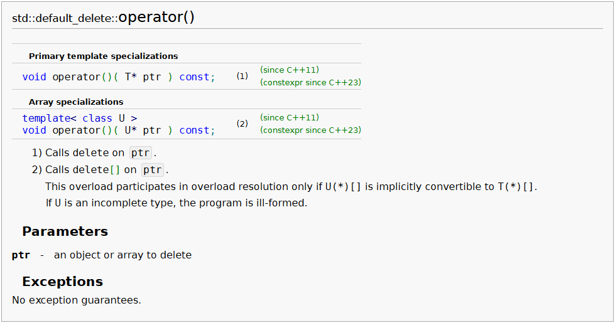Click the bold ptr parameter name
615x323 pixels.
[21, 255]
